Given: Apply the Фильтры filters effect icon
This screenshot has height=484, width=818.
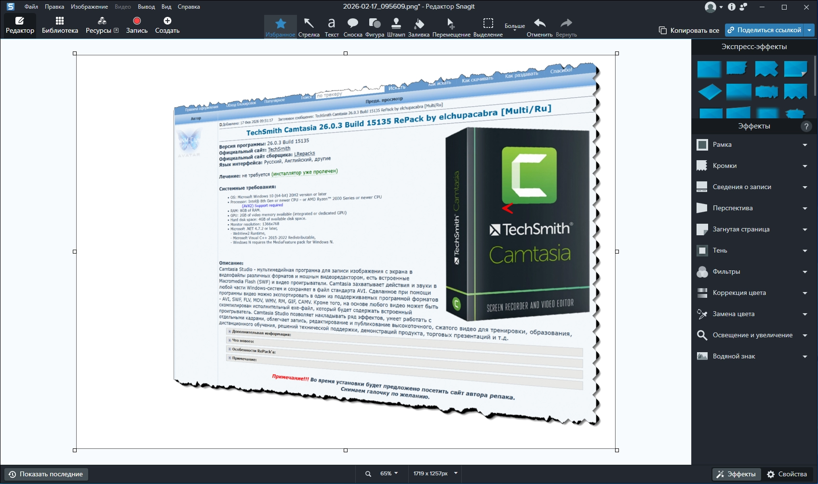Looking at the screenshot, I should tap(702, 271).
